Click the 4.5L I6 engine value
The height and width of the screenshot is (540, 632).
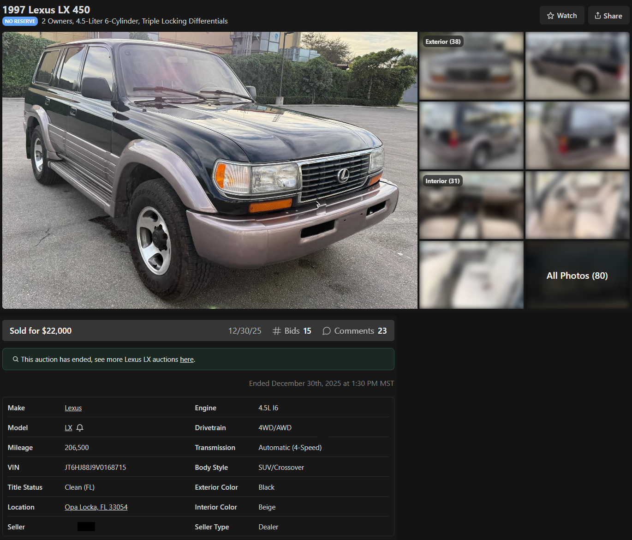click(x=268, y=408)
